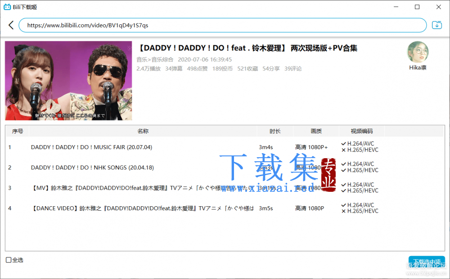450x279 pixels.
Task: Tick the 全选 select-all checkbox
Action: 9,260
